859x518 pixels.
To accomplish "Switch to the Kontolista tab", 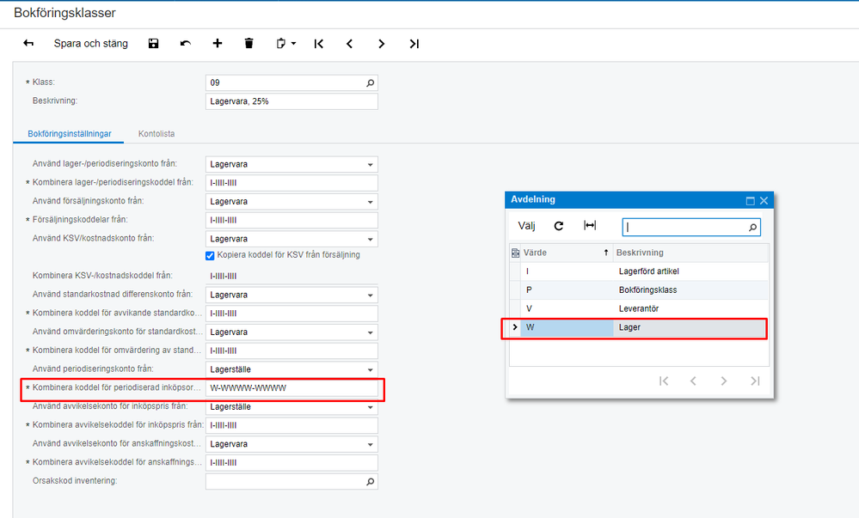I will pos(156,134).
